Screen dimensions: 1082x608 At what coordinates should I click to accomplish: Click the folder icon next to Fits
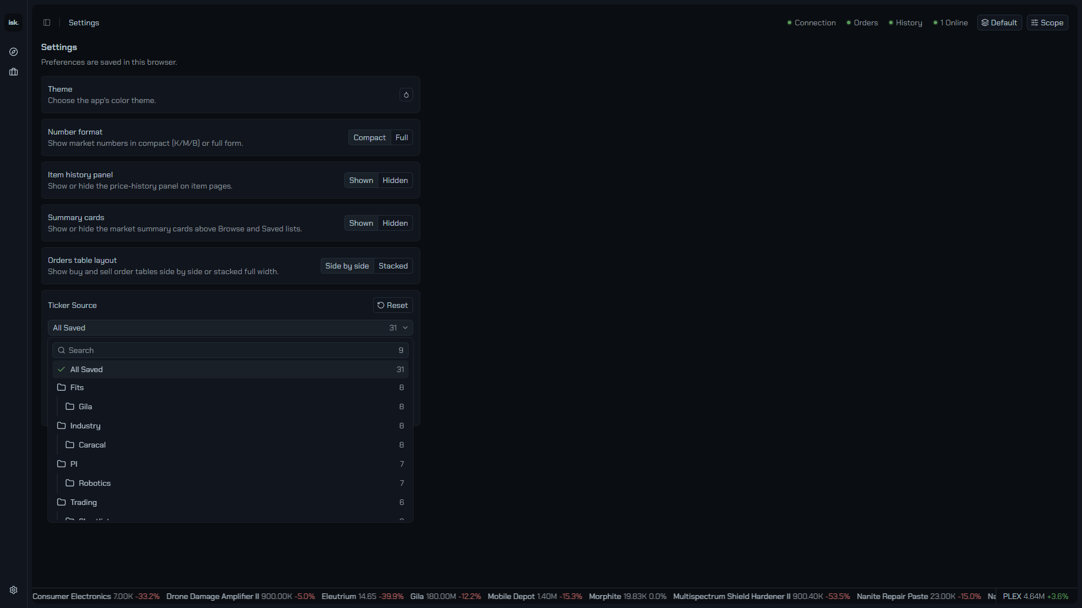coord(61,387)
